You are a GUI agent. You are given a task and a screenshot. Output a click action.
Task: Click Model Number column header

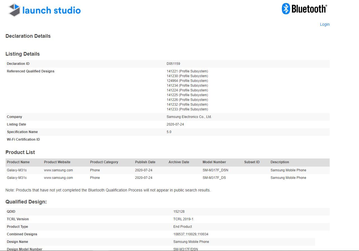214,162
